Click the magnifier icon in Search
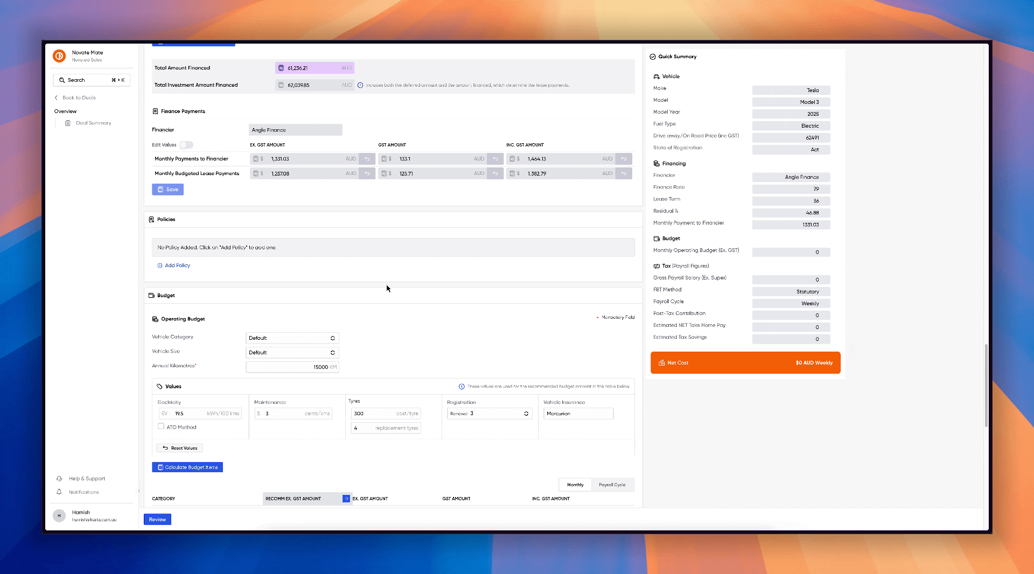 [62, 80]
